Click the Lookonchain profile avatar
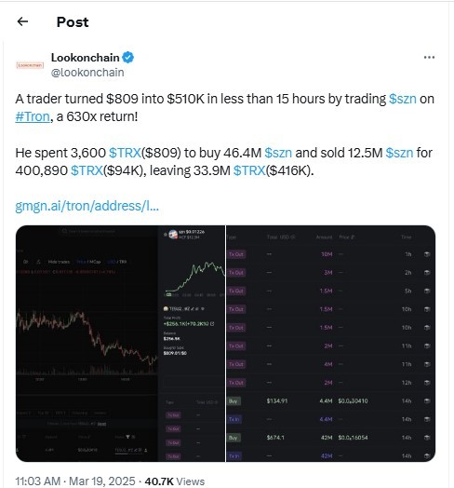 [30, 65]
